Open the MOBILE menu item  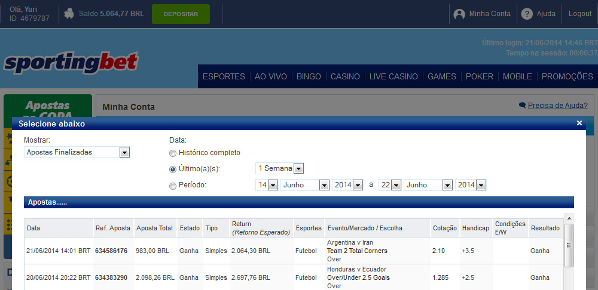click(x=517, y=76)
